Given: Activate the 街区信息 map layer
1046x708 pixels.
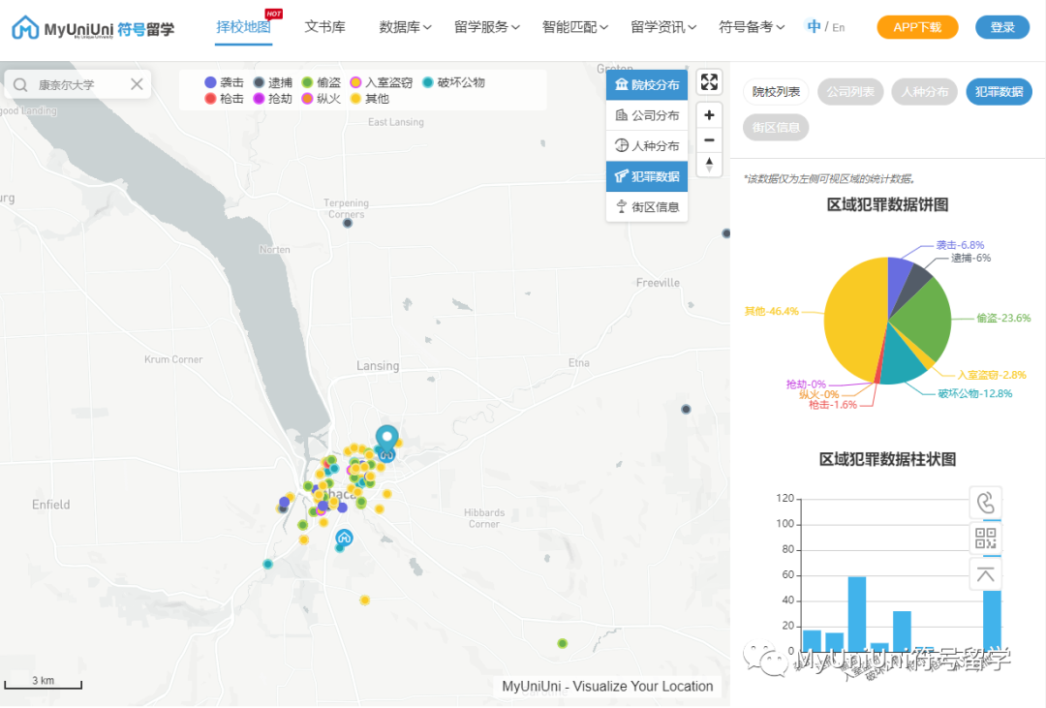Looking at the screenshot, I should coord(647,206).
